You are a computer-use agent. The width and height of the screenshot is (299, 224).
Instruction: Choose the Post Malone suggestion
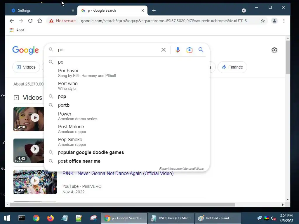coord(127,129)
